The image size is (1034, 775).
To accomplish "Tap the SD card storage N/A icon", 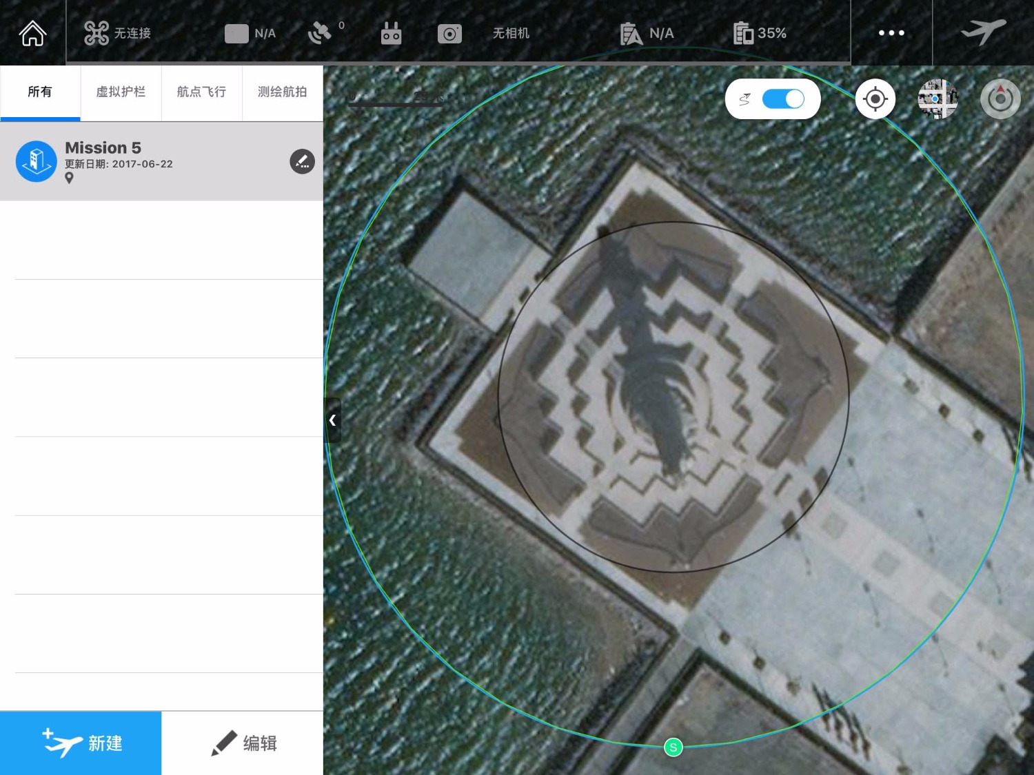I will click(x=631, y=33).
